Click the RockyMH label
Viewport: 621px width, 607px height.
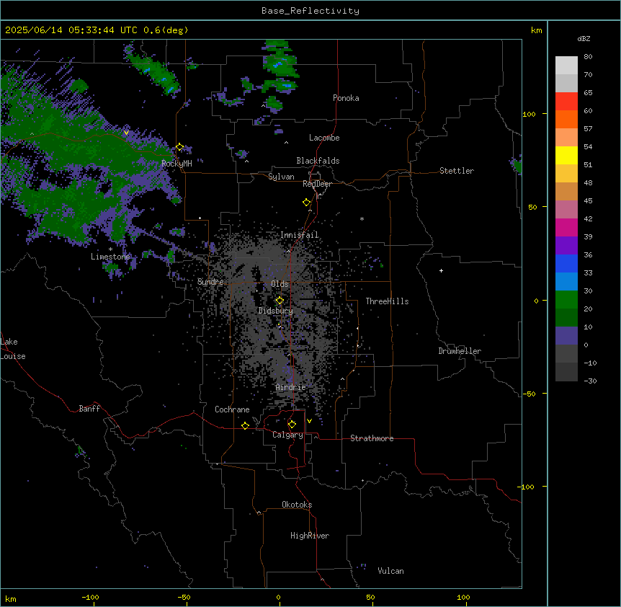coord(177,164)
